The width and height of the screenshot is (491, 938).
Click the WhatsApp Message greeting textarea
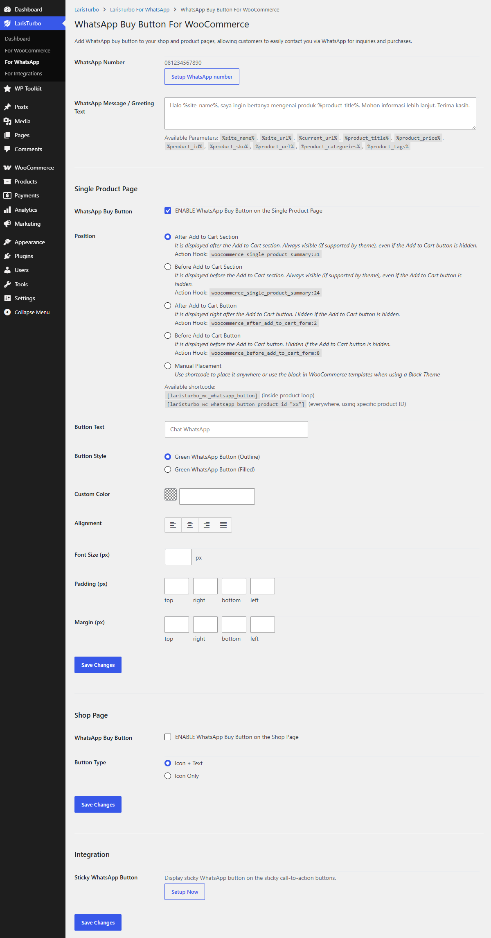pyautogui.click(x=320, y=113)
